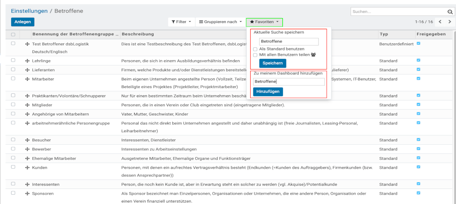Click drag handle beside Besucher row
Viewport: 456px width, 204px height.
(27, 140)
